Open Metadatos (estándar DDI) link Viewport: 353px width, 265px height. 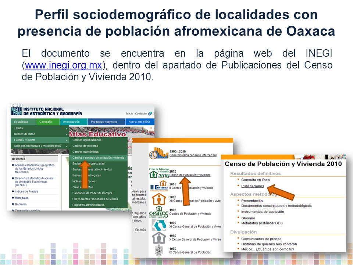click(x=262, y=223)
